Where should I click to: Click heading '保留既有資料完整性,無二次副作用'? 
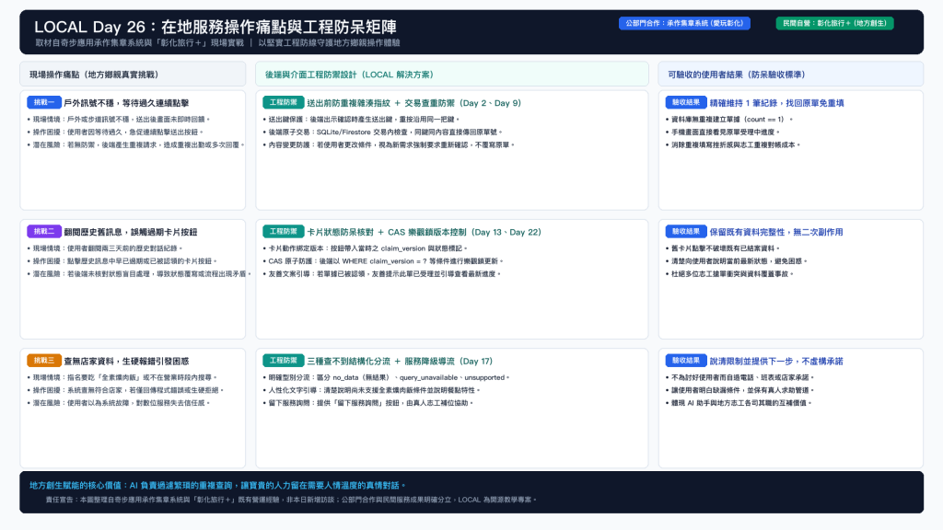pyautogui.click(x=775, y=232)
